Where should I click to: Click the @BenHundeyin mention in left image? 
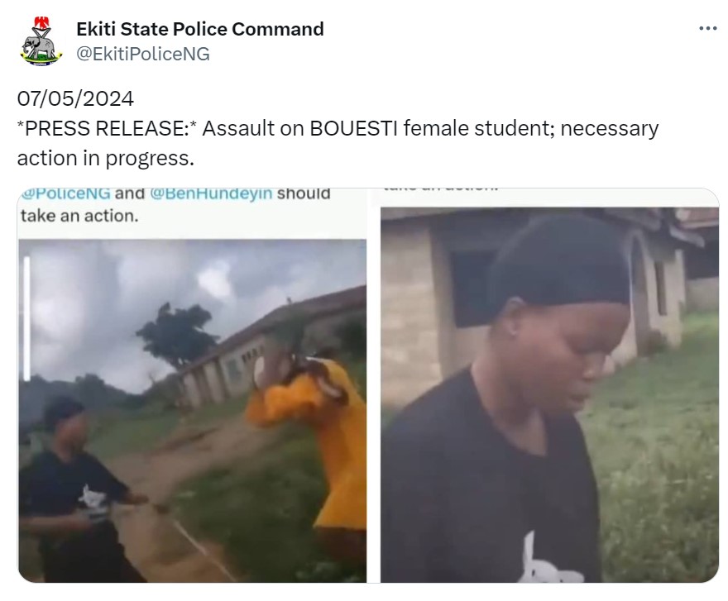pyautogui.click(x=211, y=193)
